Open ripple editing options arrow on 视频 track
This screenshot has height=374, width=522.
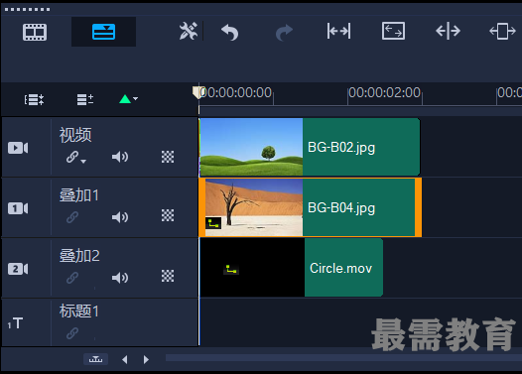click(83, 161)
